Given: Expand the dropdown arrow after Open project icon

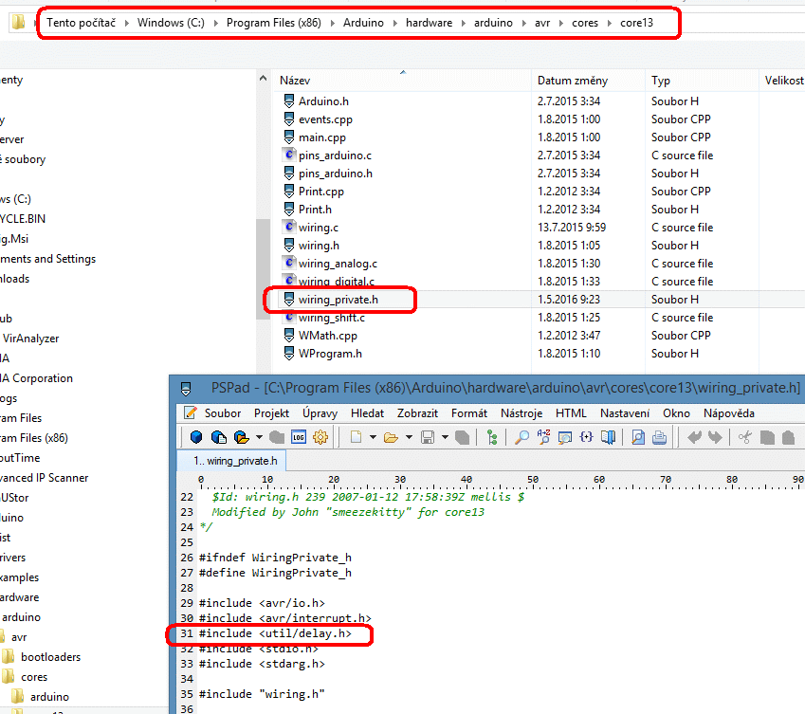Looking at the screenshot, I should tap(259, 437).
